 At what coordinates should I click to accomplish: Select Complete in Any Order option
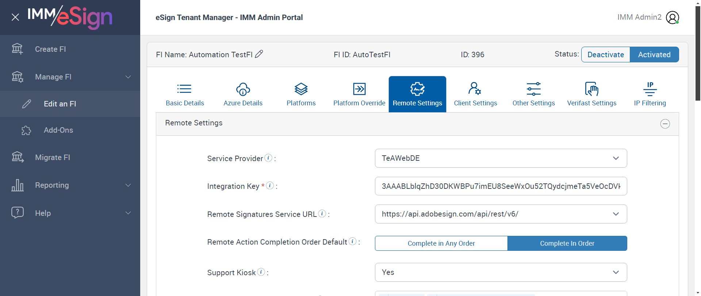point(441,243)
